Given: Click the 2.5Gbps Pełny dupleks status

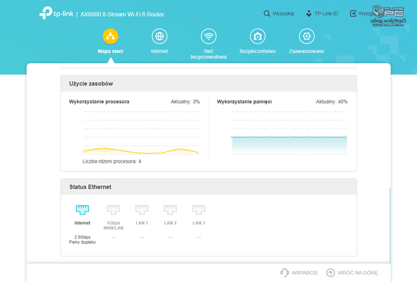Looking at the screenshot, I should click(x=82, y=240).
